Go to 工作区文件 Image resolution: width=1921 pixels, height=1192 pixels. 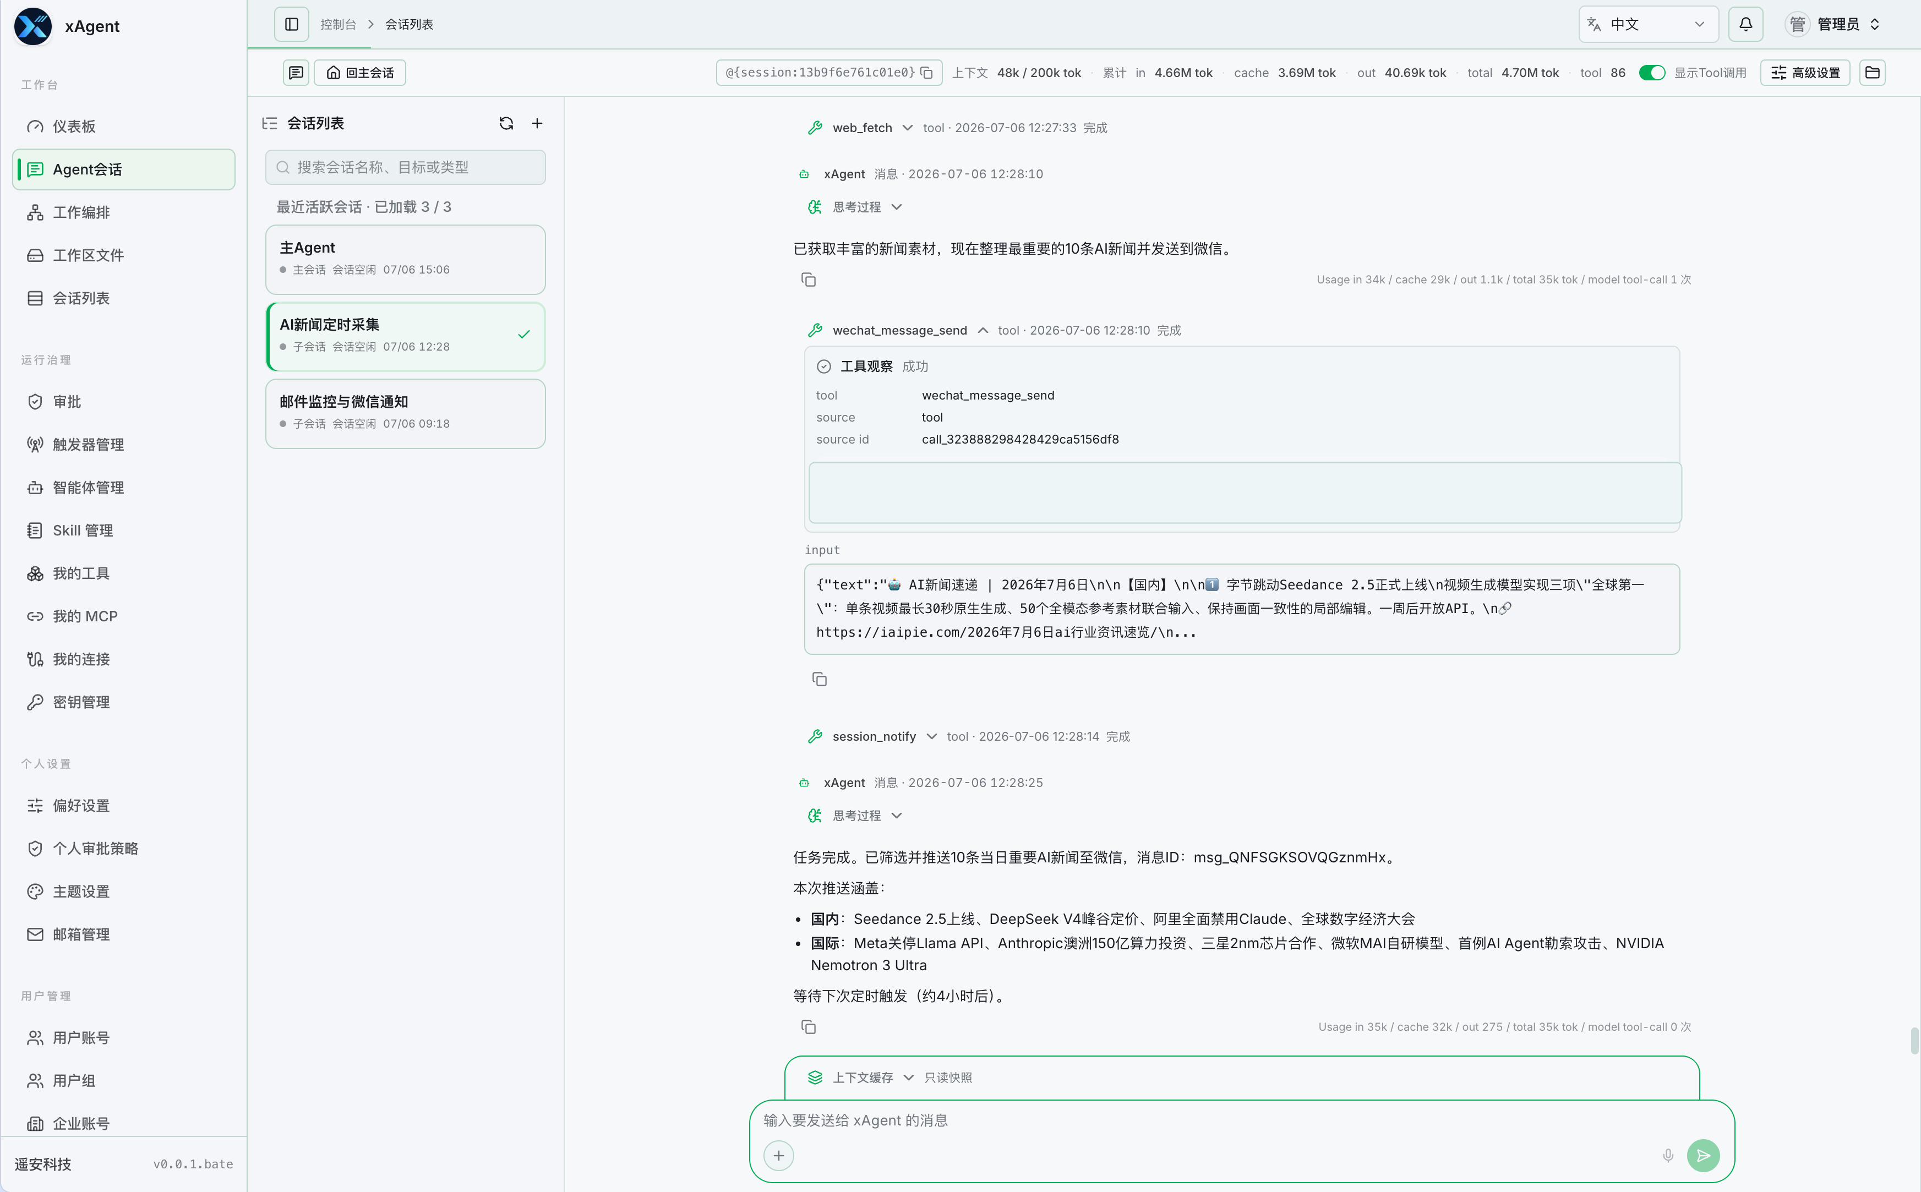click(x=124, y=255)
